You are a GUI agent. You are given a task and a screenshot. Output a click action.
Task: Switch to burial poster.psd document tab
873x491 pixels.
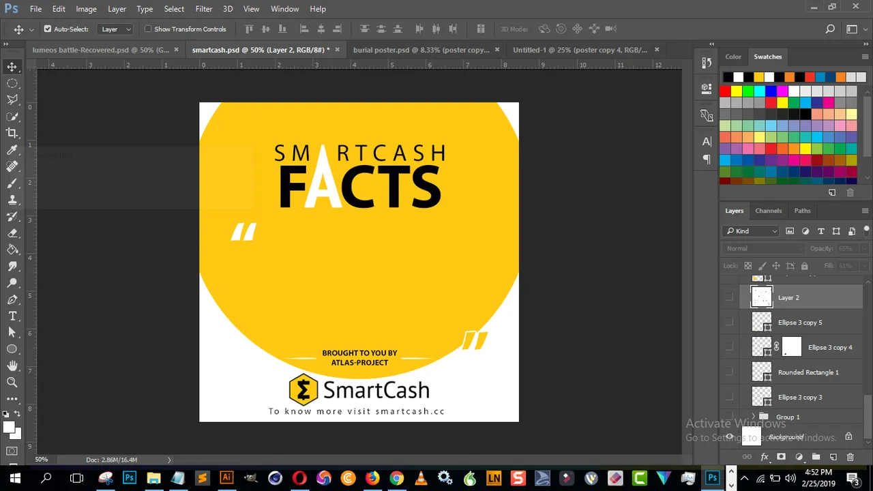tap(421, 50)
